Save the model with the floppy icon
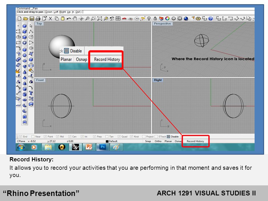The image size is (268, 201). (x=32, y=18)
